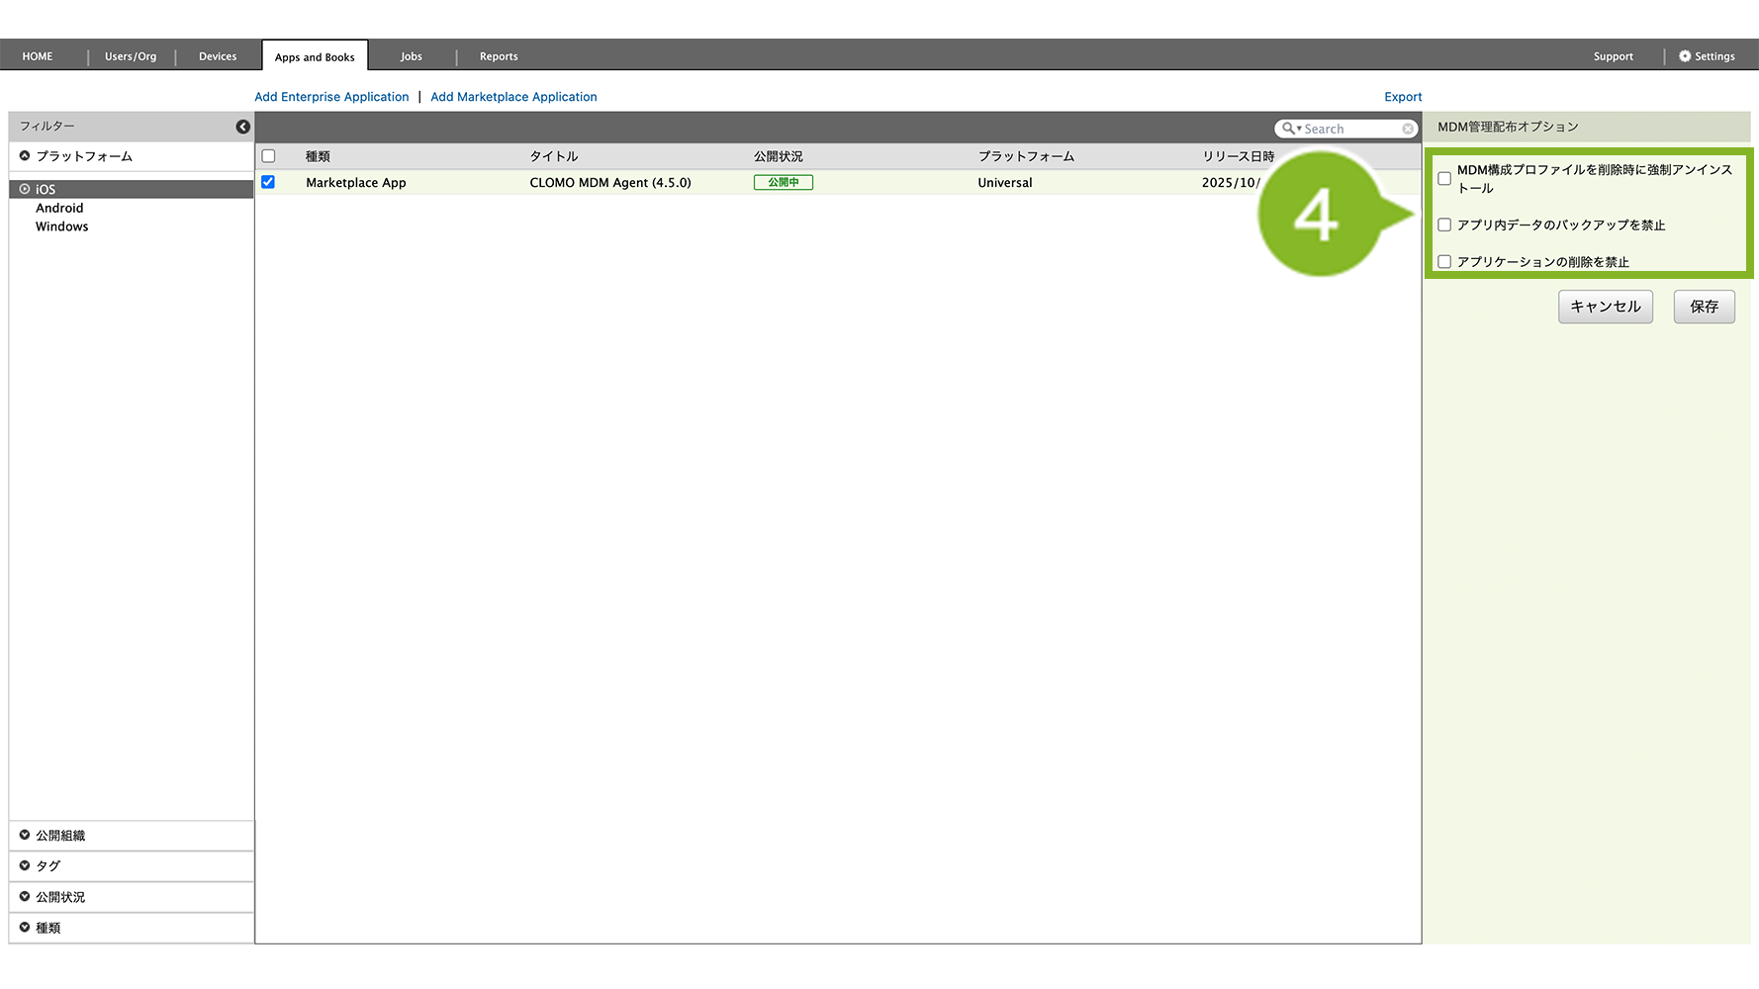This screenshot has width=1759, height=989.
Task: Open the Devices tab
Action: coord(218,56)
